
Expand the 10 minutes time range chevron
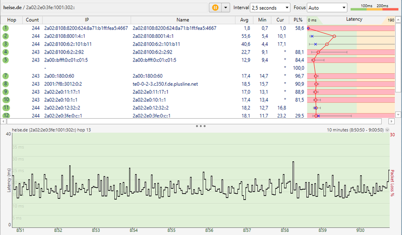[x=387, y=130]
